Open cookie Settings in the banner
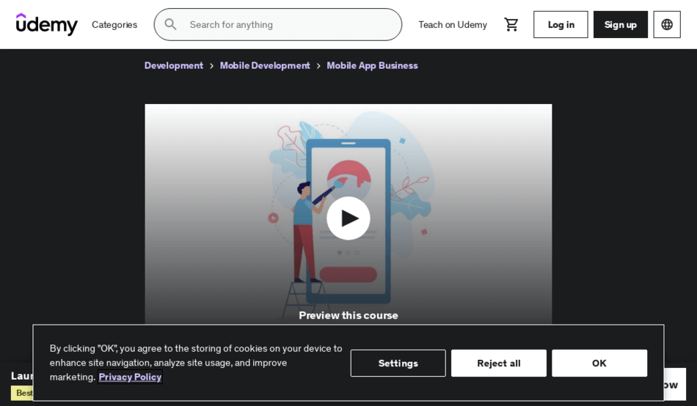Image resolution: width=697 pixels, height=406 pixels. click(398, 363)
